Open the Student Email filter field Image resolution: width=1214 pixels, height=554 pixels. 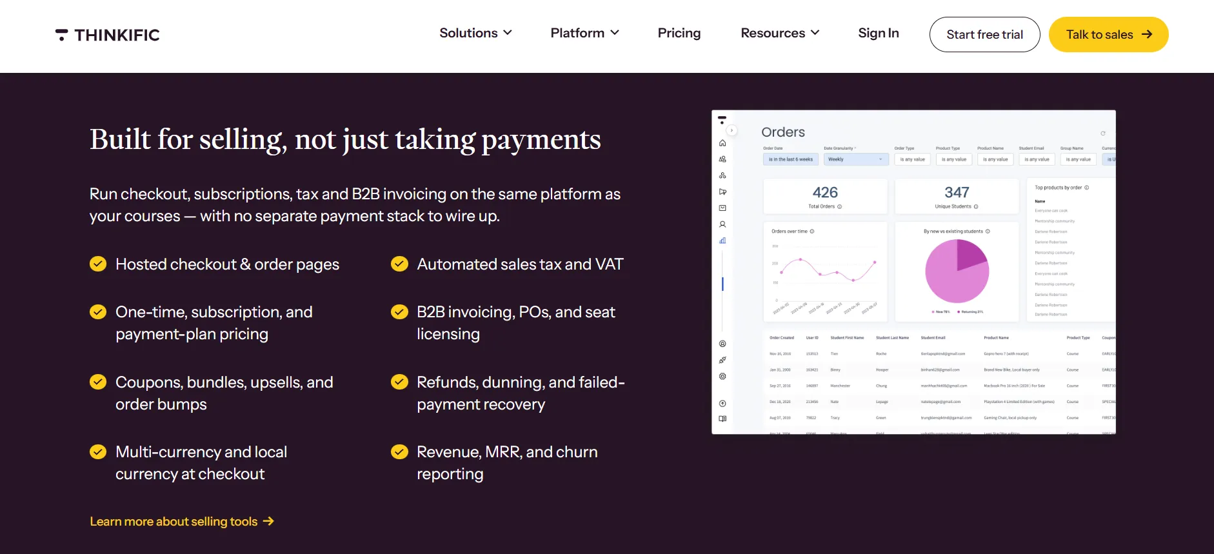[x=1037, y=159]
